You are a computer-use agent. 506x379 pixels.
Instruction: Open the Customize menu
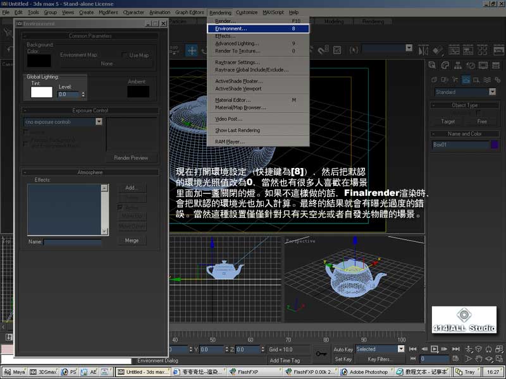tap(247, 12)
